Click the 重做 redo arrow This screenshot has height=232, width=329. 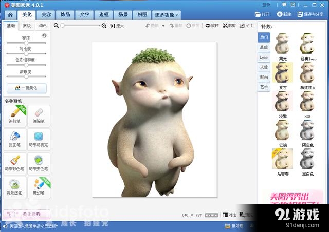176,26
